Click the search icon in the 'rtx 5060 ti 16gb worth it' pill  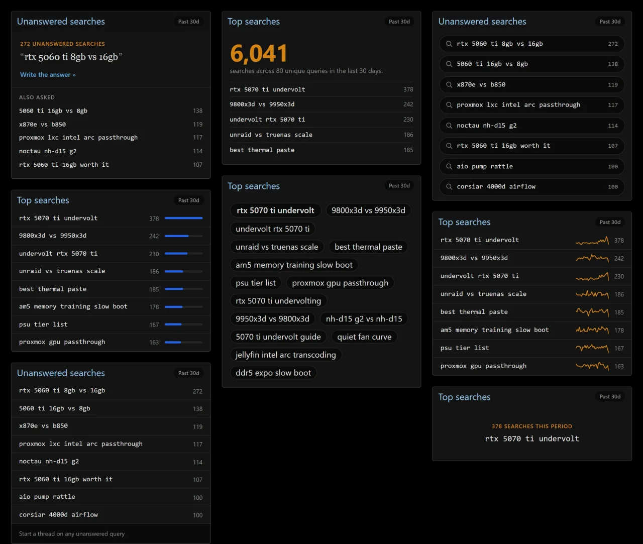click(449, 146)
